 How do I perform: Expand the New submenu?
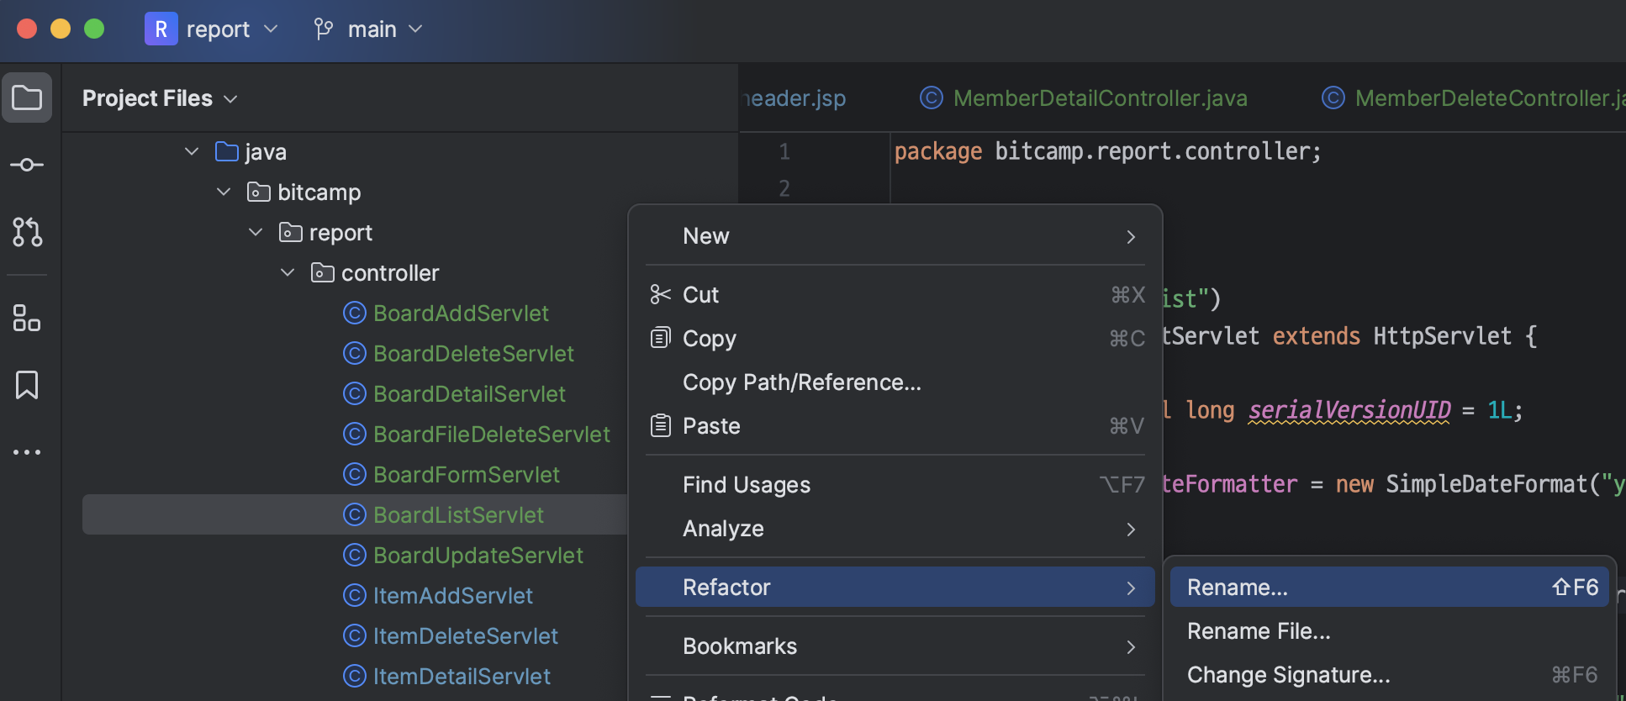pyautogui.click(x=895, y=236)
